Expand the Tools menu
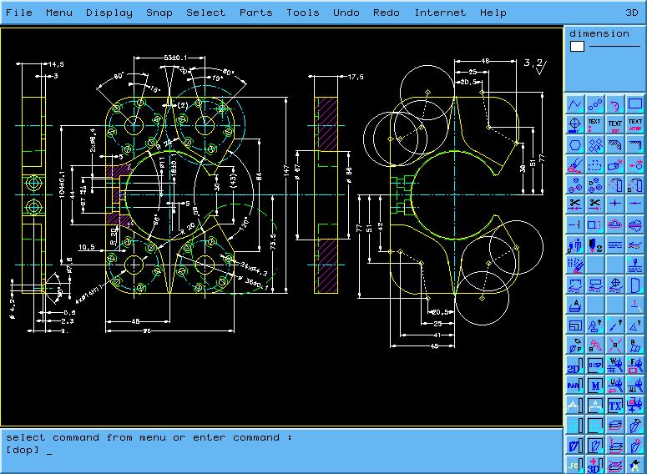 [302, 13]
